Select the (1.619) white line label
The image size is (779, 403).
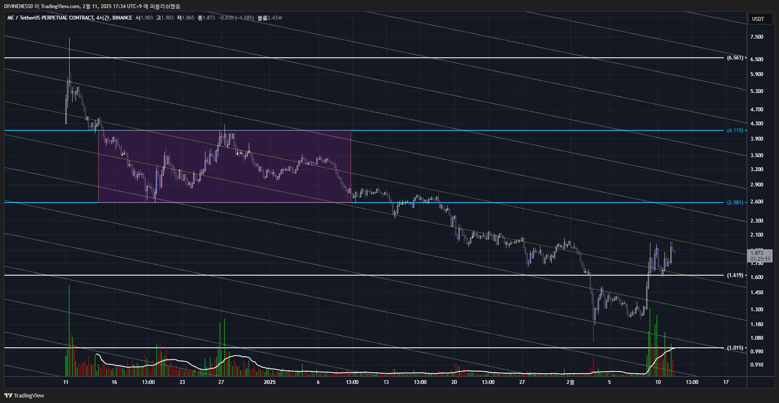pos(735,275)
